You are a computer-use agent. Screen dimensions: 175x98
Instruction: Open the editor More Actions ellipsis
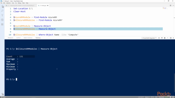(x=173, y=5)
